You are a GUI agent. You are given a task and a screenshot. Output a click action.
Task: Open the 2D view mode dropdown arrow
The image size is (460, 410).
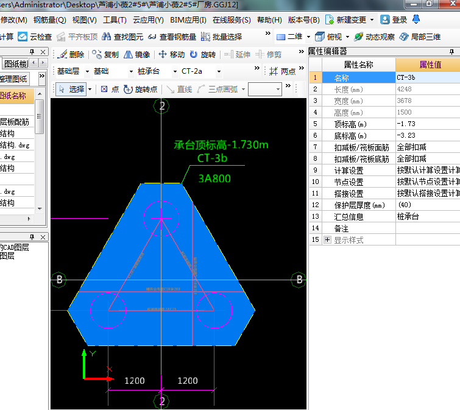(x=308, y=37)
